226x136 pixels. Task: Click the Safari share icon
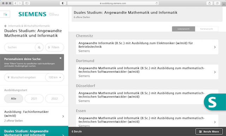pos(209,3)
